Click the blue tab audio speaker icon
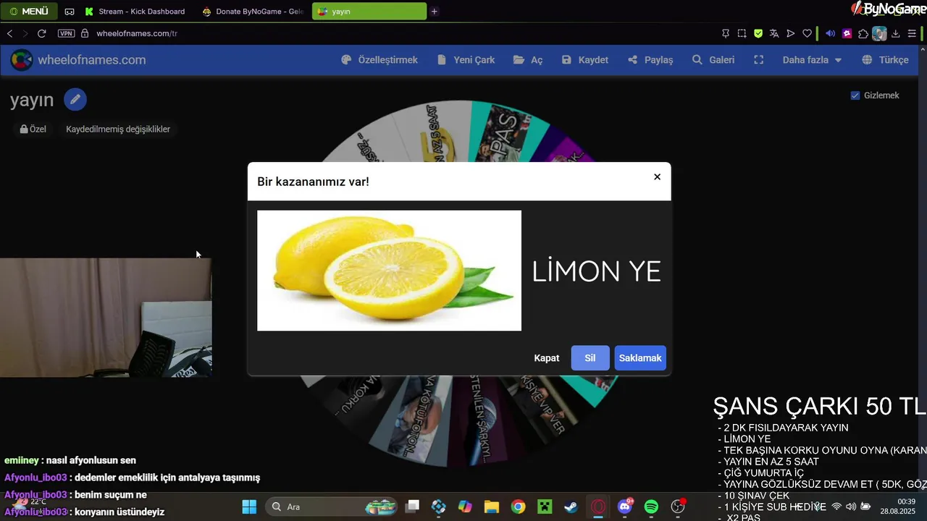927x521 pixels. coord(831,33)
